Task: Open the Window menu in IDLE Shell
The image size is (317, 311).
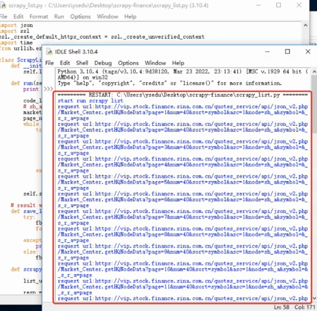Action: pyautogui.click(x=155, y=63)
